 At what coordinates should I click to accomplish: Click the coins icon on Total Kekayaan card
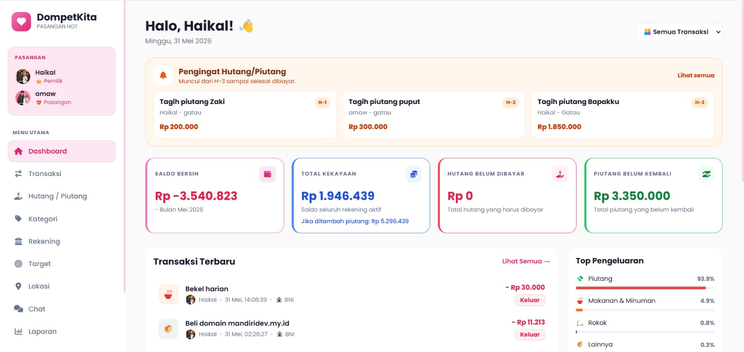point(414,174)
